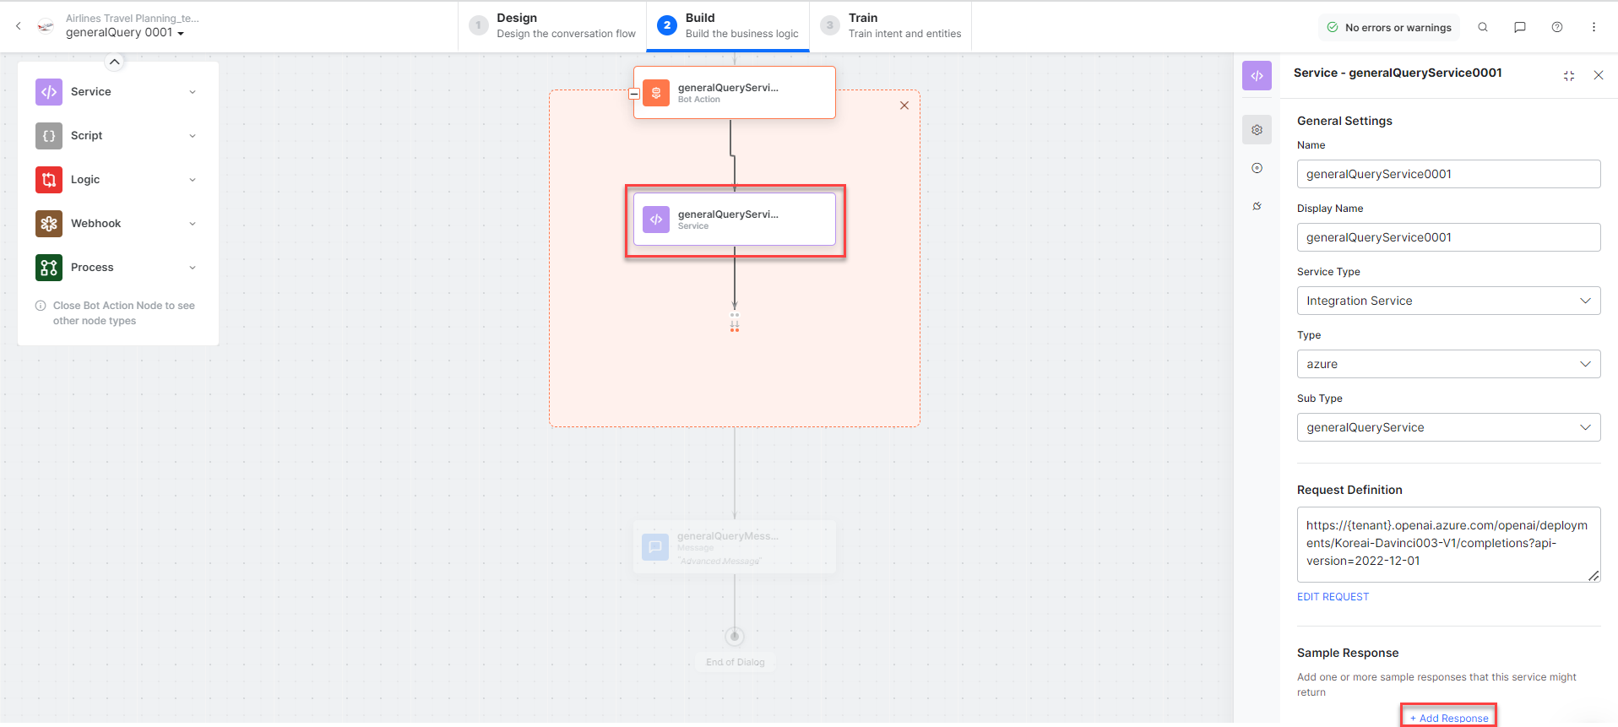Expand the Sub Type generalQueryService dropdown

coord(1448,427)
